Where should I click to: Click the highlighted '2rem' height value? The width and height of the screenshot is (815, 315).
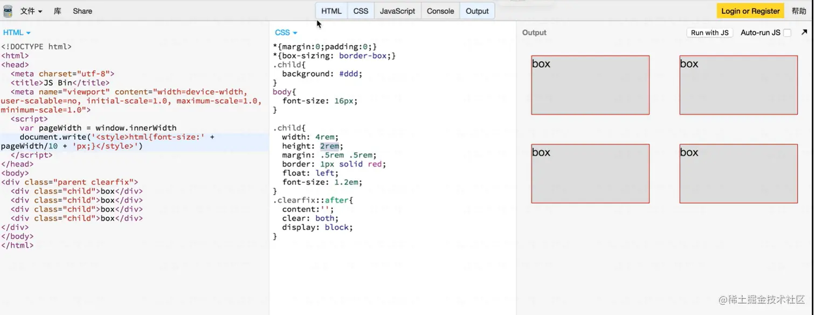point(329,146)
